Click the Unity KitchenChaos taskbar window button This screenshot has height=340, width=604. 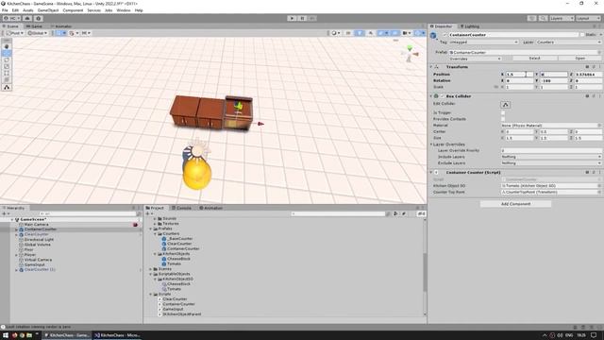point(67,335)
